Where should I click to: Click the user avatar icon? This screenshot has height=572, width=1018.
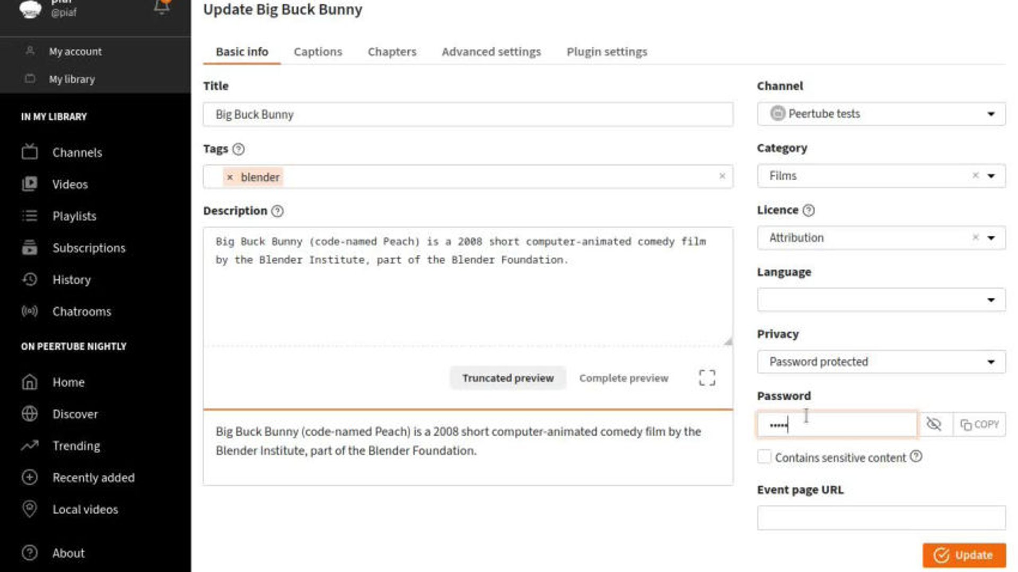(x=30, y=8)
